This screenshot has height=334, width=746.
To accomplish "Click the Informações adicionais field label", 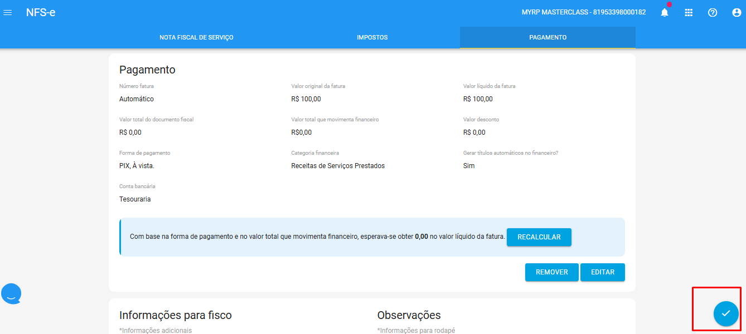I will [x=156, y=331].
